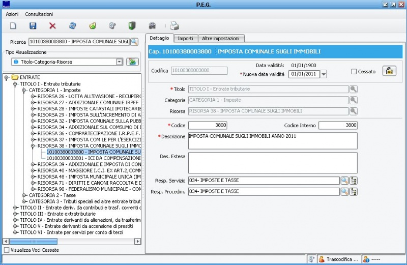407x265 pixels.
Task: Click the lock icon beside Cessato
Action: point(389,71)
